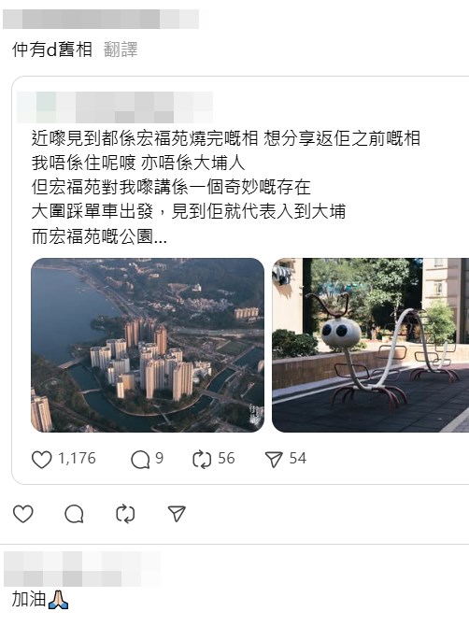469x626 pixels.
Task: Open the blurred author name at top
Action: point(101,20)
